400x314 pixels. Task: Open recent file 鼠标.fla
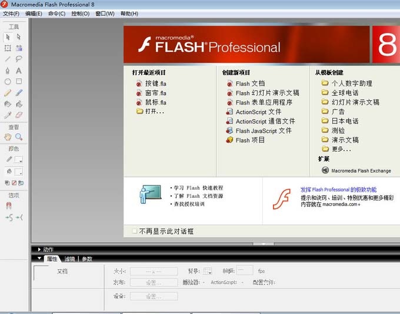click(151, 103)
